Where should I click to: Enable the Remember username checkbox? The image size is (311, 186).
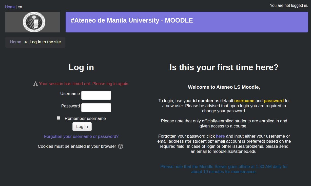(x=58, y=118)
